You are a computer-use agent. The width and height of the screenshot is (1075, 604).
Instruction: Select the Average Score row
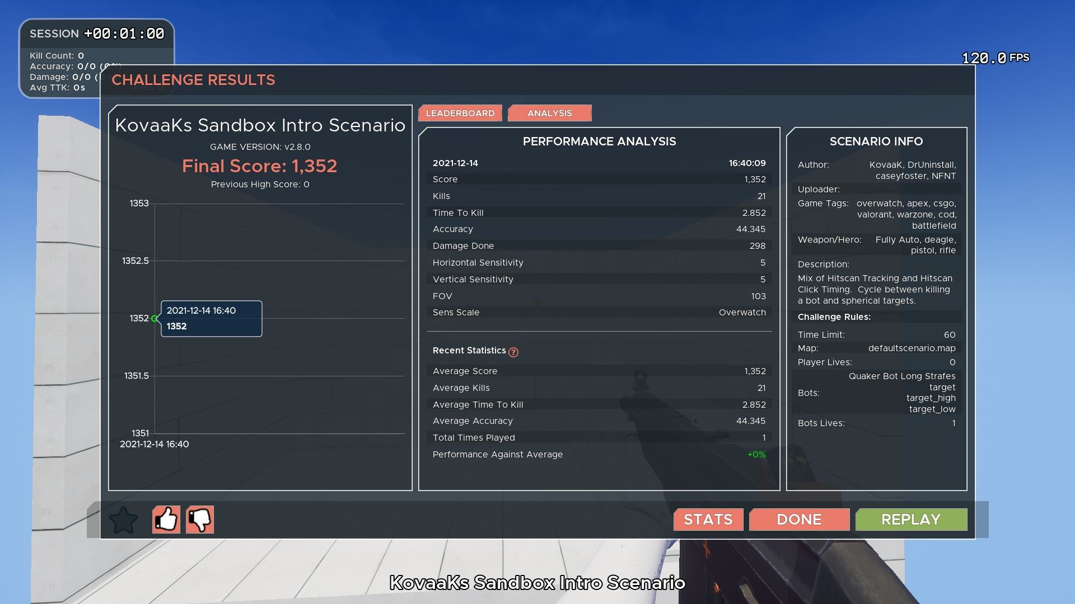coord(599,371)
